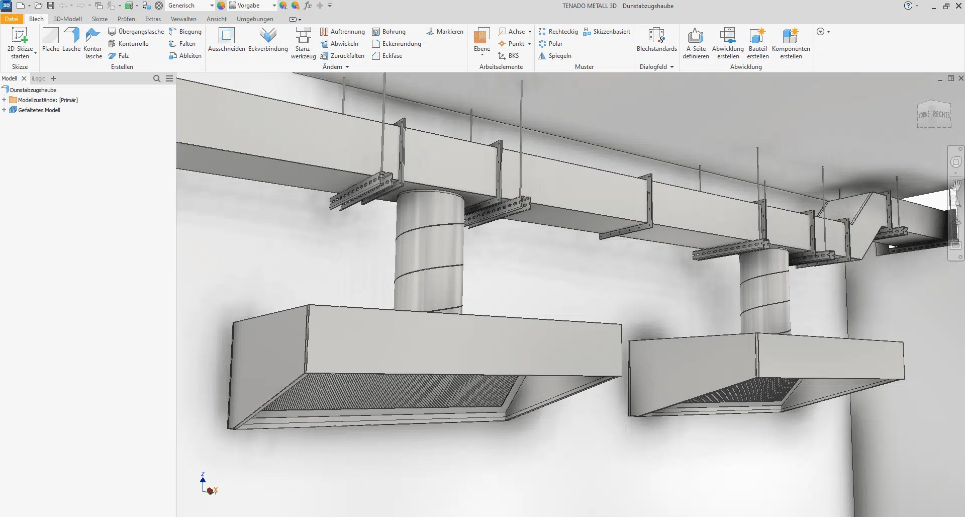
Task: Click the Eckfase tool
Action: pos(387,56)
